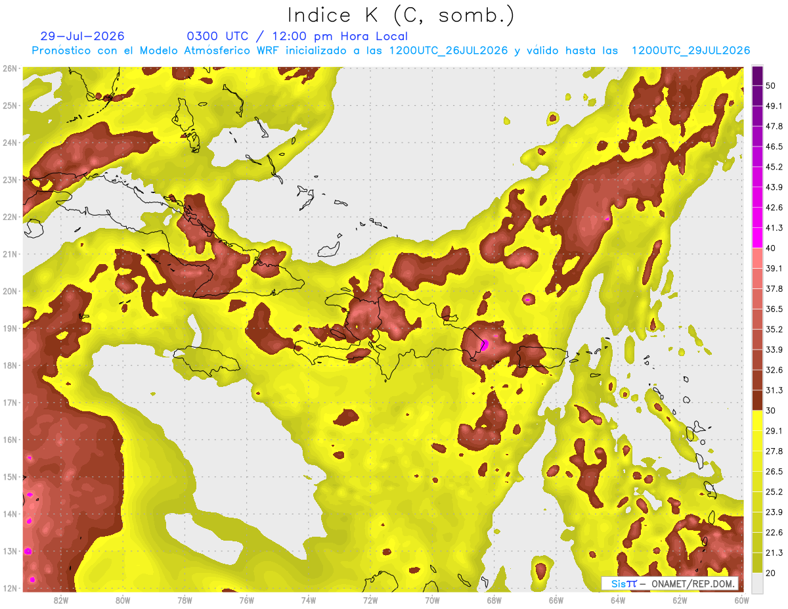Click the "78W" longitude label
The image size is (788, 609).
pyautogui.click(x=185, y=600)
